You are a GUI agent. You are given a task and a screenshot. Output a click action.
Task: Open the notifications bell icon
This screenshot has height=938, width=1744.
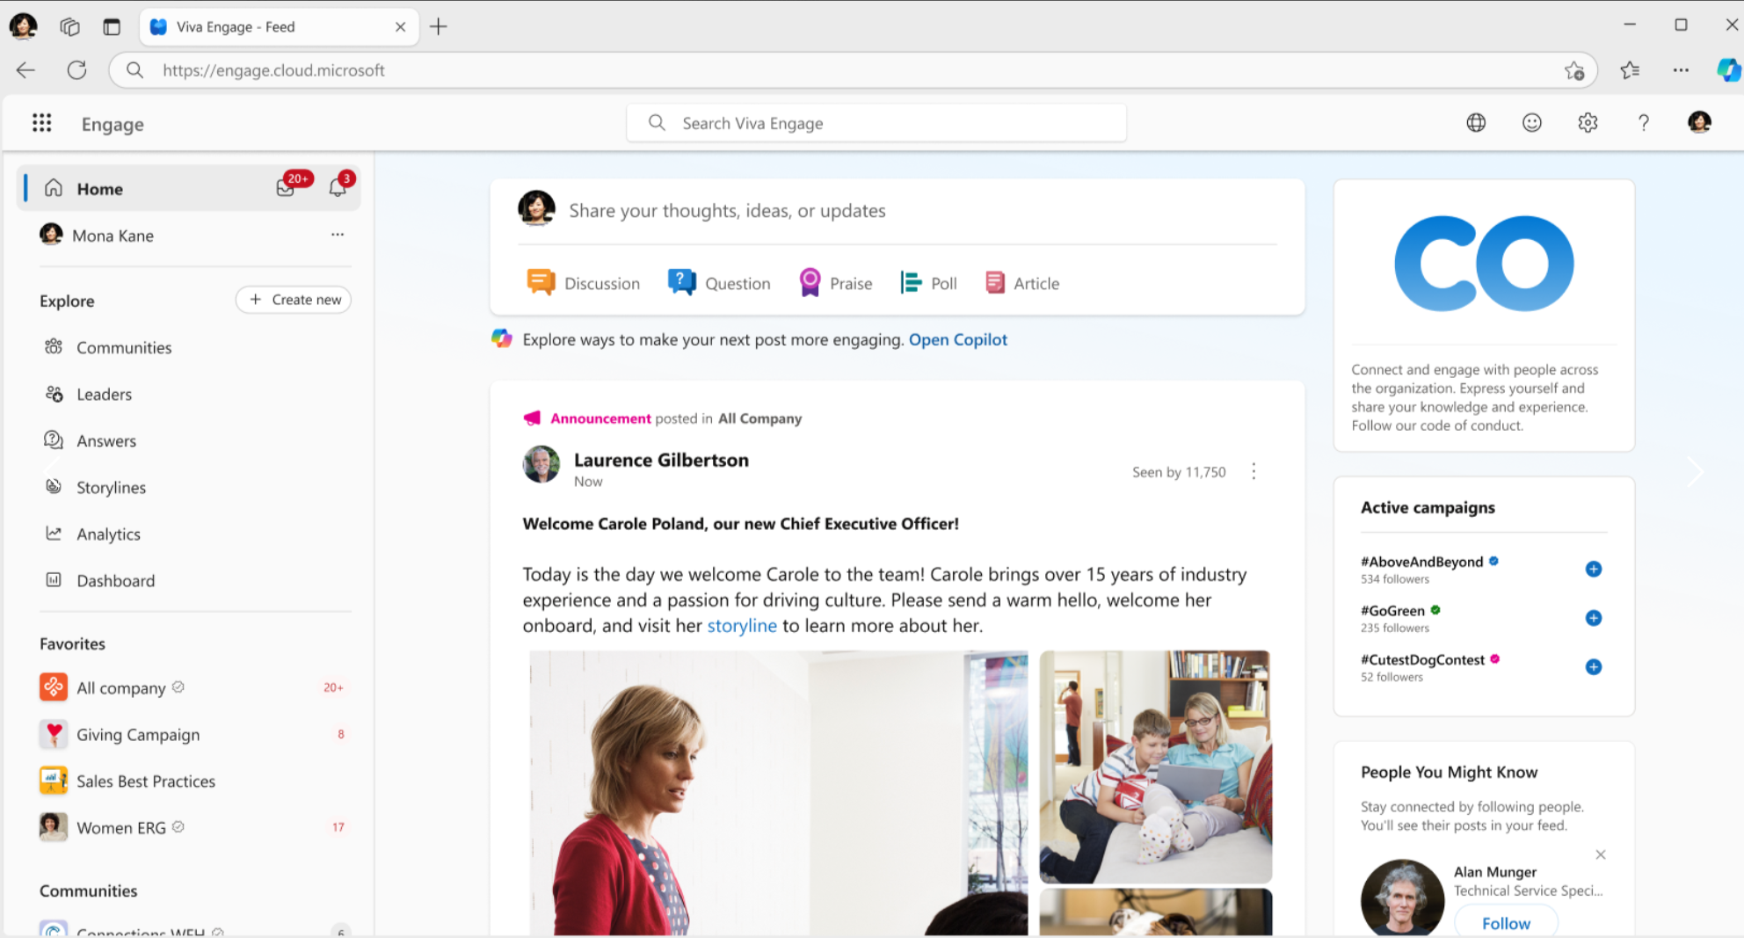point(337,187)
